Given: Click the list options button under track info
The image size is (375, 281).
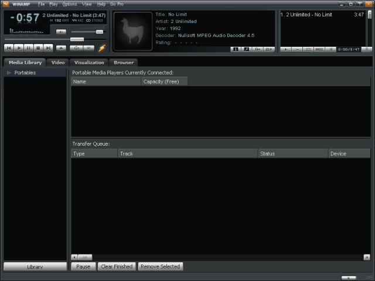Looking at the screenshot, I should tap(269, 49).
